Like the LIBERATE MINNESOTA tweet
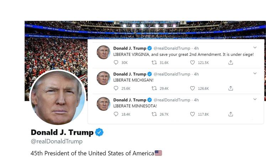Viewport: 266px width, 168px height. point(192,114)
